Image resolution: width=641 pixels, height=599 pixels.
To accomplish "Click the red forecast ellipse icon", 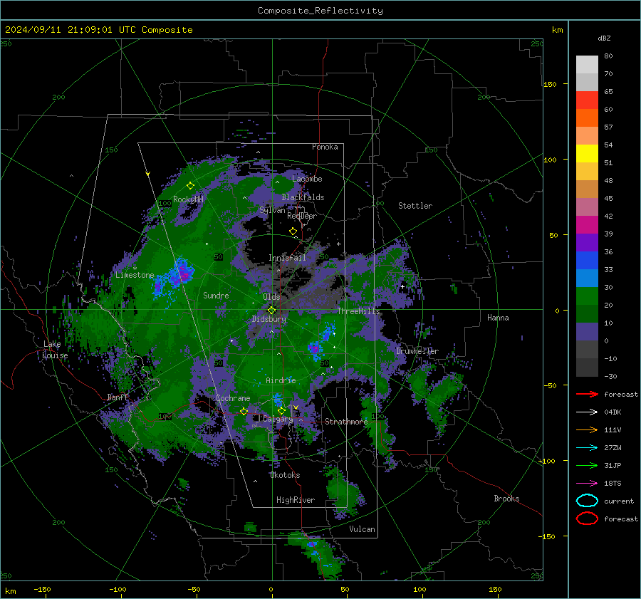I will click(587, 519).
